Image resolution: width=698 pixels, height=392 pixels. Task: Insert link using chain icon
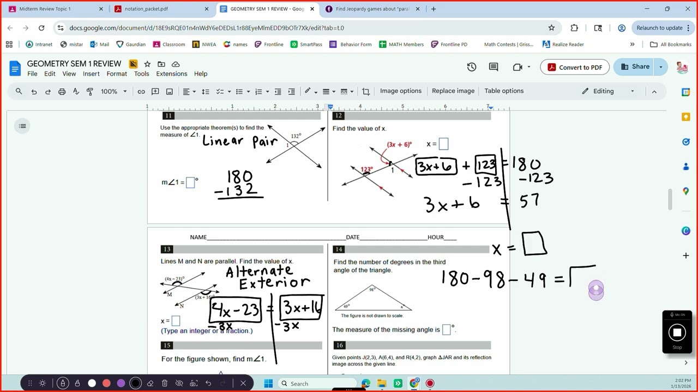[x=141, y=91]
